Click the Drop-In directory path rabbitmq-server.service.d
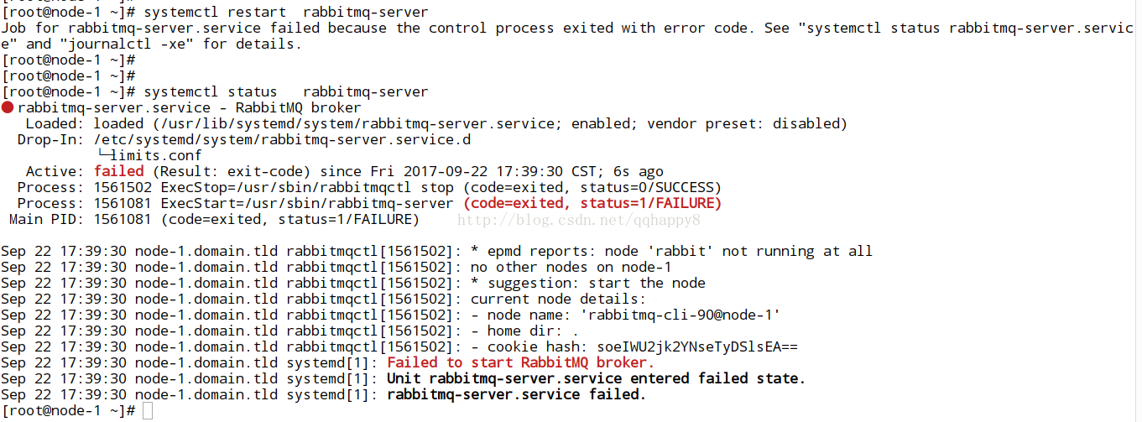The height and width of the screenshot is (422, 1142). click(286, 139)
